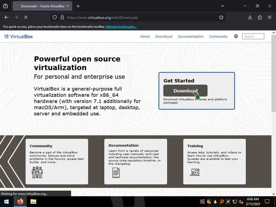
Task: Click the orange magnifier tray icon
Action: (222, 202)
